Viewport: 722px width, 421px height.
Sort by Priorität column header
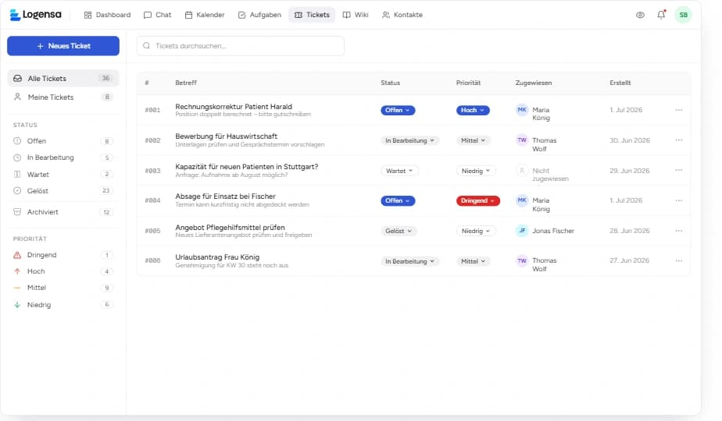[468, 83]
